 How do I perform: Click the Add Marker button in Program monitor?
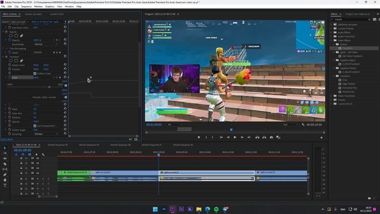(x=199, y=137)
